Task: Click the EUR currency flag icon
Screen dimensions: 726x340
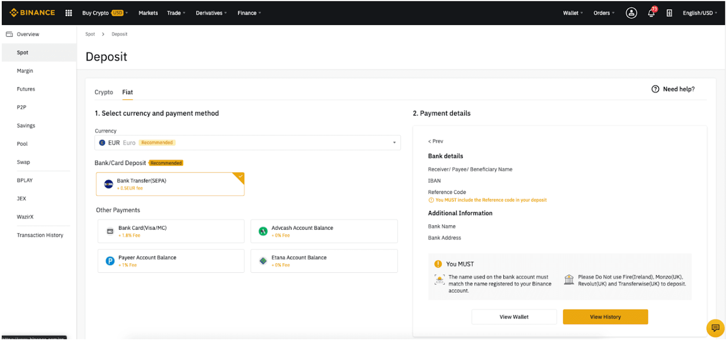Action: (x=102, y=143)
